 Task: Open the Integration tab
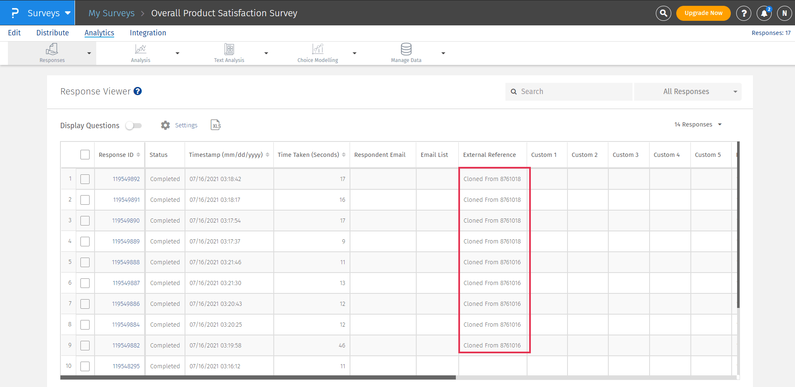click(x=148, y=32)
